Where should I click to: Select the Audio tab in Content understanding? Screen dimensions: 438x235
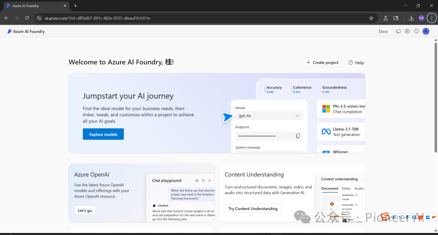[x=359, y=188]
